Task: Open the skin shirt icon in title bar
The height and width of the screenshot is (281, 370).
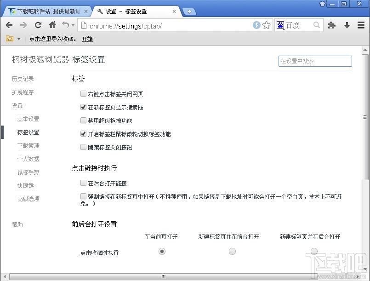Action: [x=322, y=4]
